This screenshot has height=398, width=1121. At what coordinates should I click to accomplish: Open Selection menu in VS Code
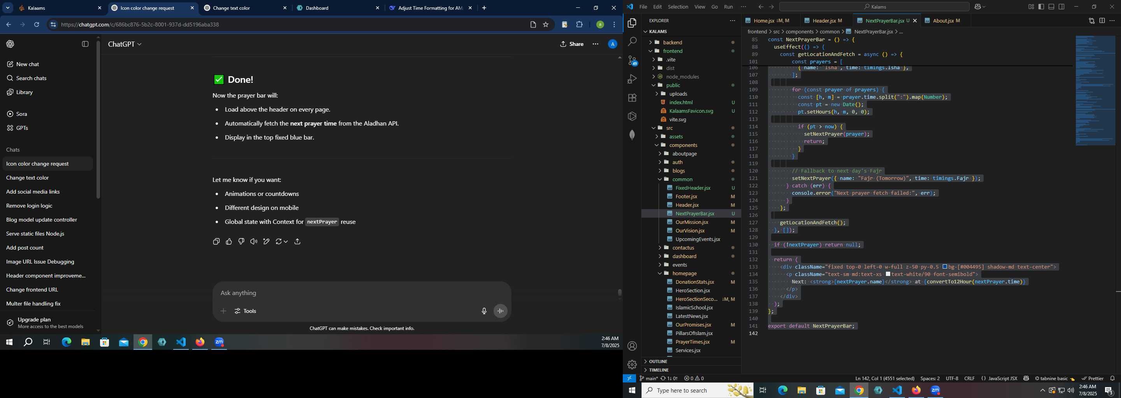[678, 7]
